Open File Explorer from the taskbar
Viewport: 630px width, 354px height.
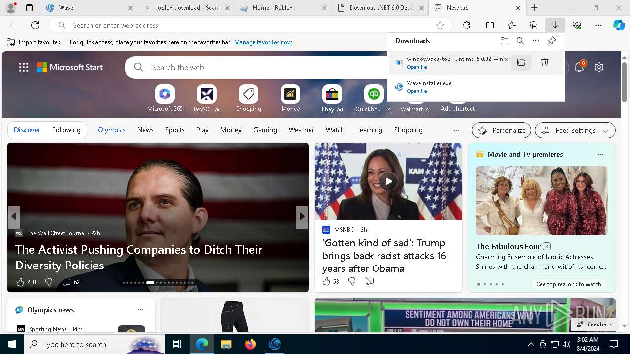pos(226,344)
